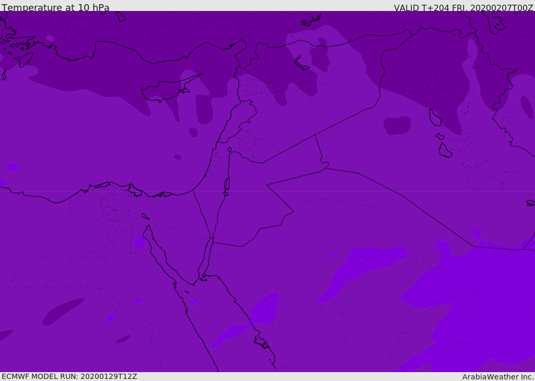535x381 pixels.
Task: Click the 'Temperature at 10 hPa' title text
Action: pos(55,7)
